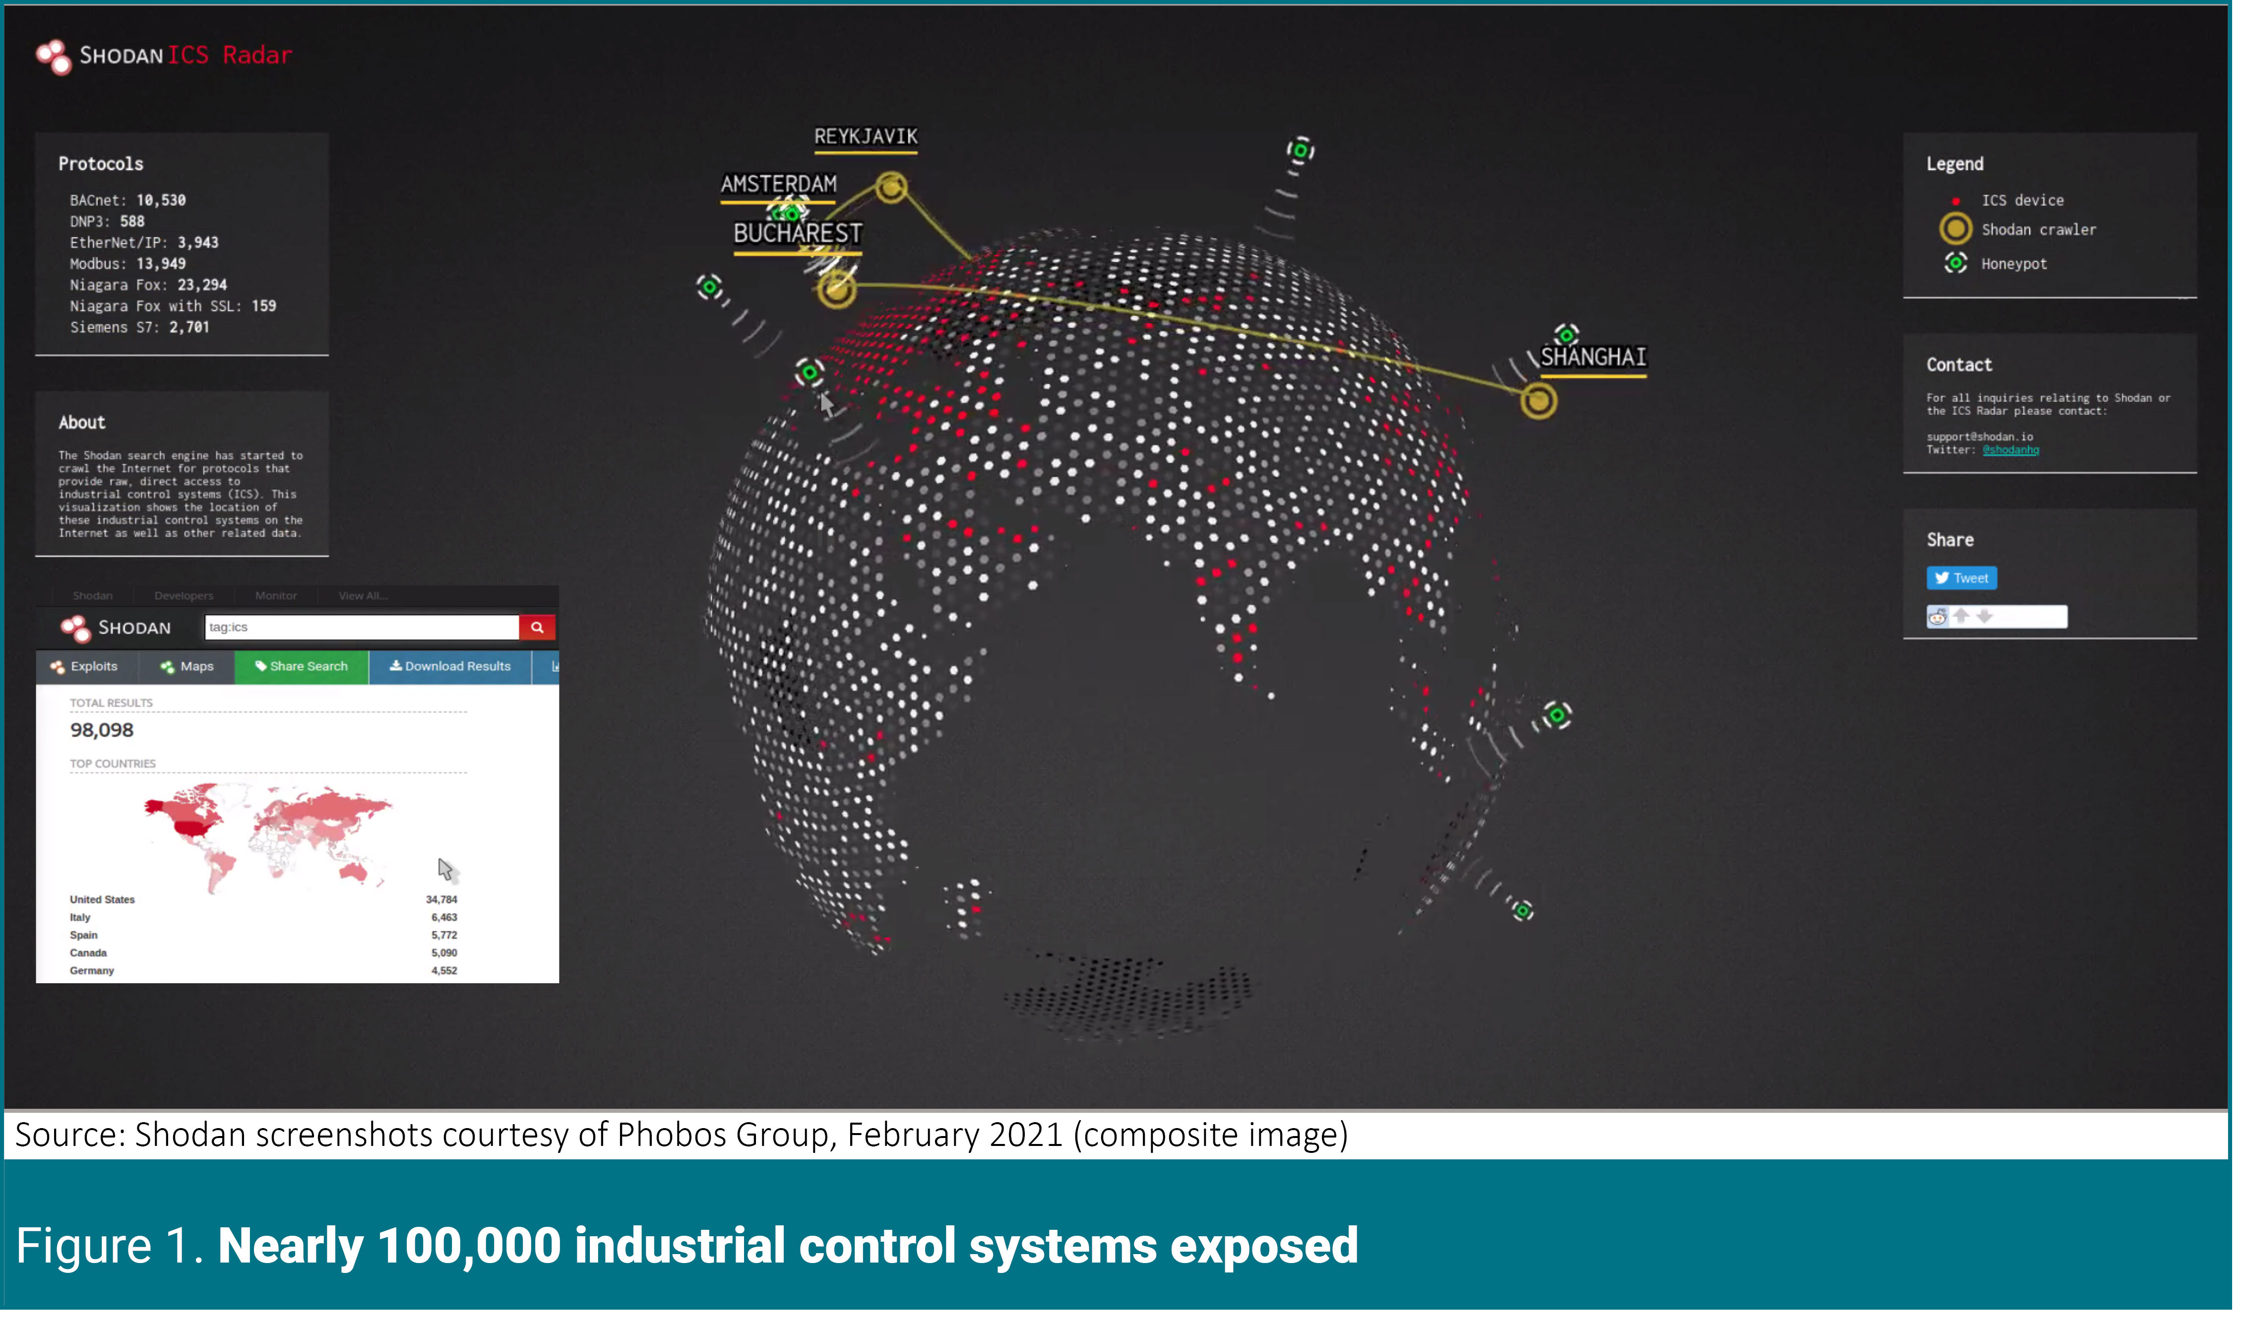This screenshot has width=2247, height=1331.
Task: Click the red search magnifier button
Action: click(537, 628)
